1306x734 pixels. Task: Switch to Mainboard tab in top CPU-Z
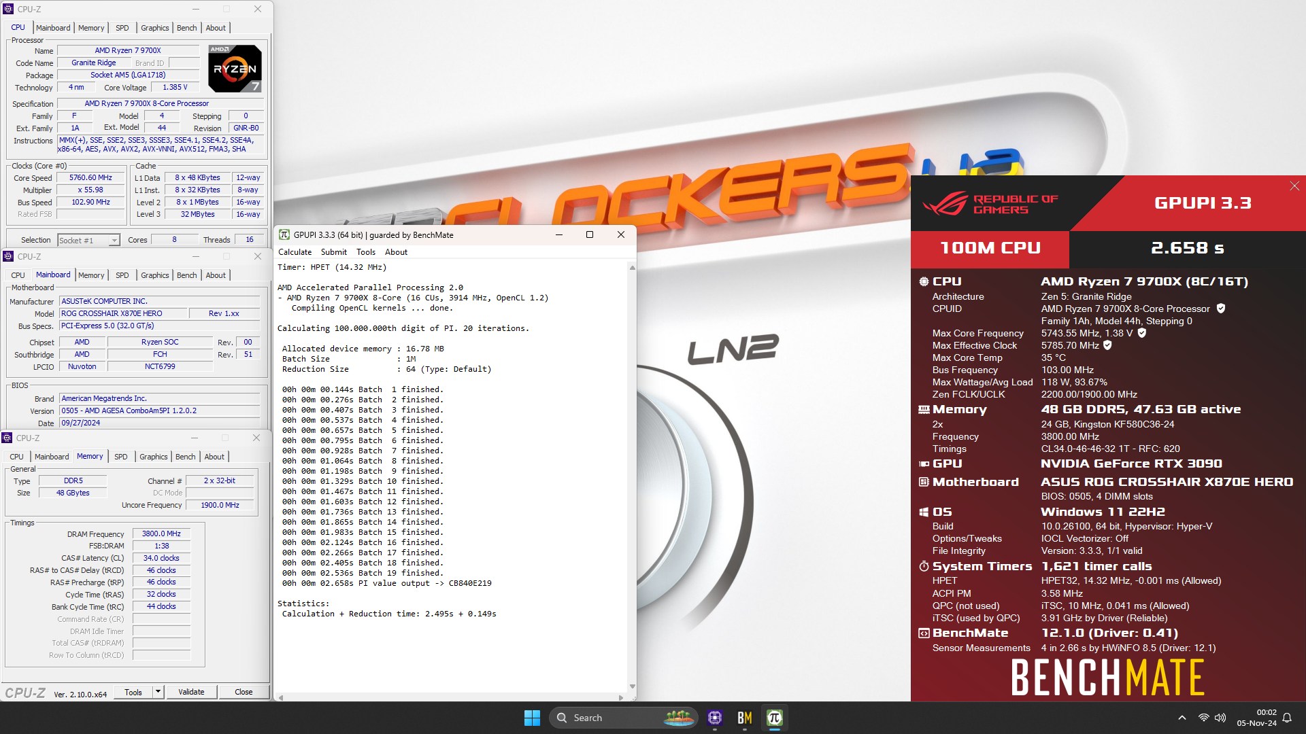(x=53, y=28)
